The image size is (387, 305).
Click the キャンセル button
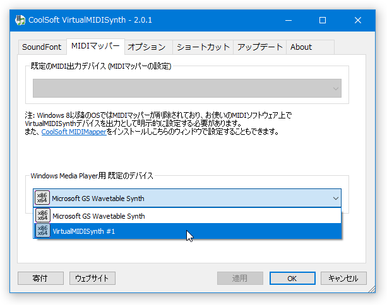(343, 278)
